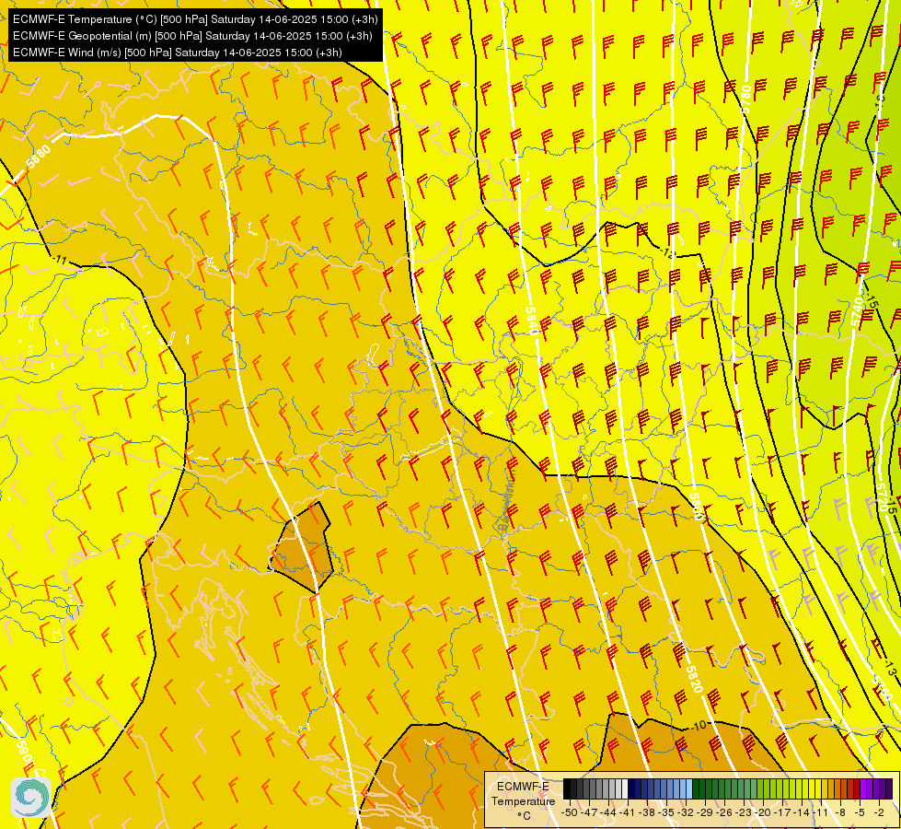Click the -8 value in the legend scale

tap(841, 812)
